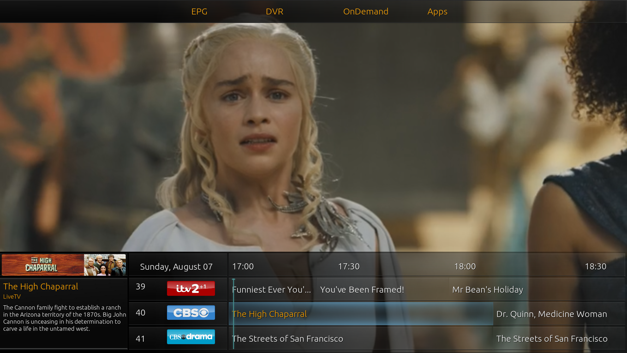Screen dimensions: 627x353
Task: Click the 18:30 time header
Action: 596,267
